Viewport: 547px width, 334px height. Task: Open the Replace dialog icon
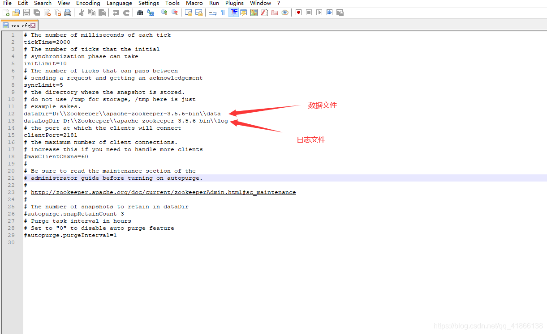click(150, 13)
